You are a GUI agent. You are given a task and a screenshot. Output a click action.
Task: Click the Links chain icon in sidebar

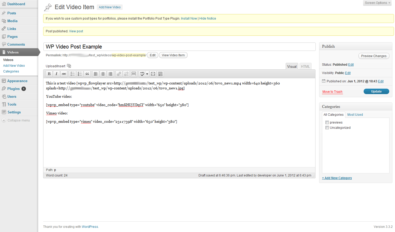point(4,29)
